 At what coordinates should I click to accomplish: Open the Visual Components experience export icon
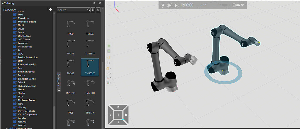tap(243, 5)
